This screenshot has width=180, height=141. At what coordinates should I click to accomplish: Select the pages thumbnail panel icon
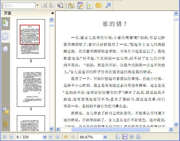5,36
